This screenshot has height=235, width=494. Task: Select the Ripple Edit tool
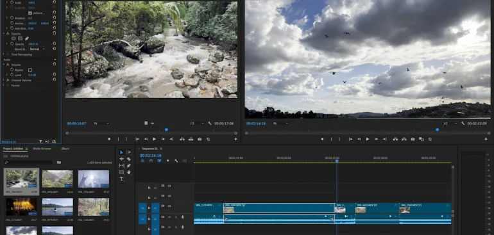[x=122, y=159]
